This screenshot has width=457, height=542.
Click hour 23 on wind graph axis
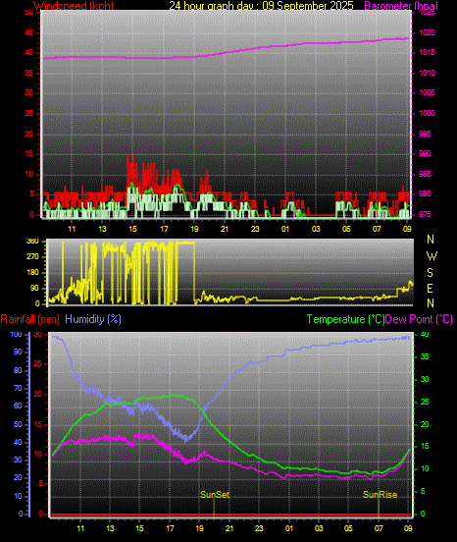click(x=255, y=229)
